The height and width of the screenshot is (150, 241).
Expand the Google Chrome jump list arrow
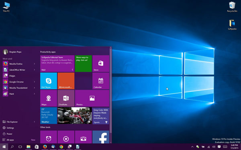(x=35, y=82)
